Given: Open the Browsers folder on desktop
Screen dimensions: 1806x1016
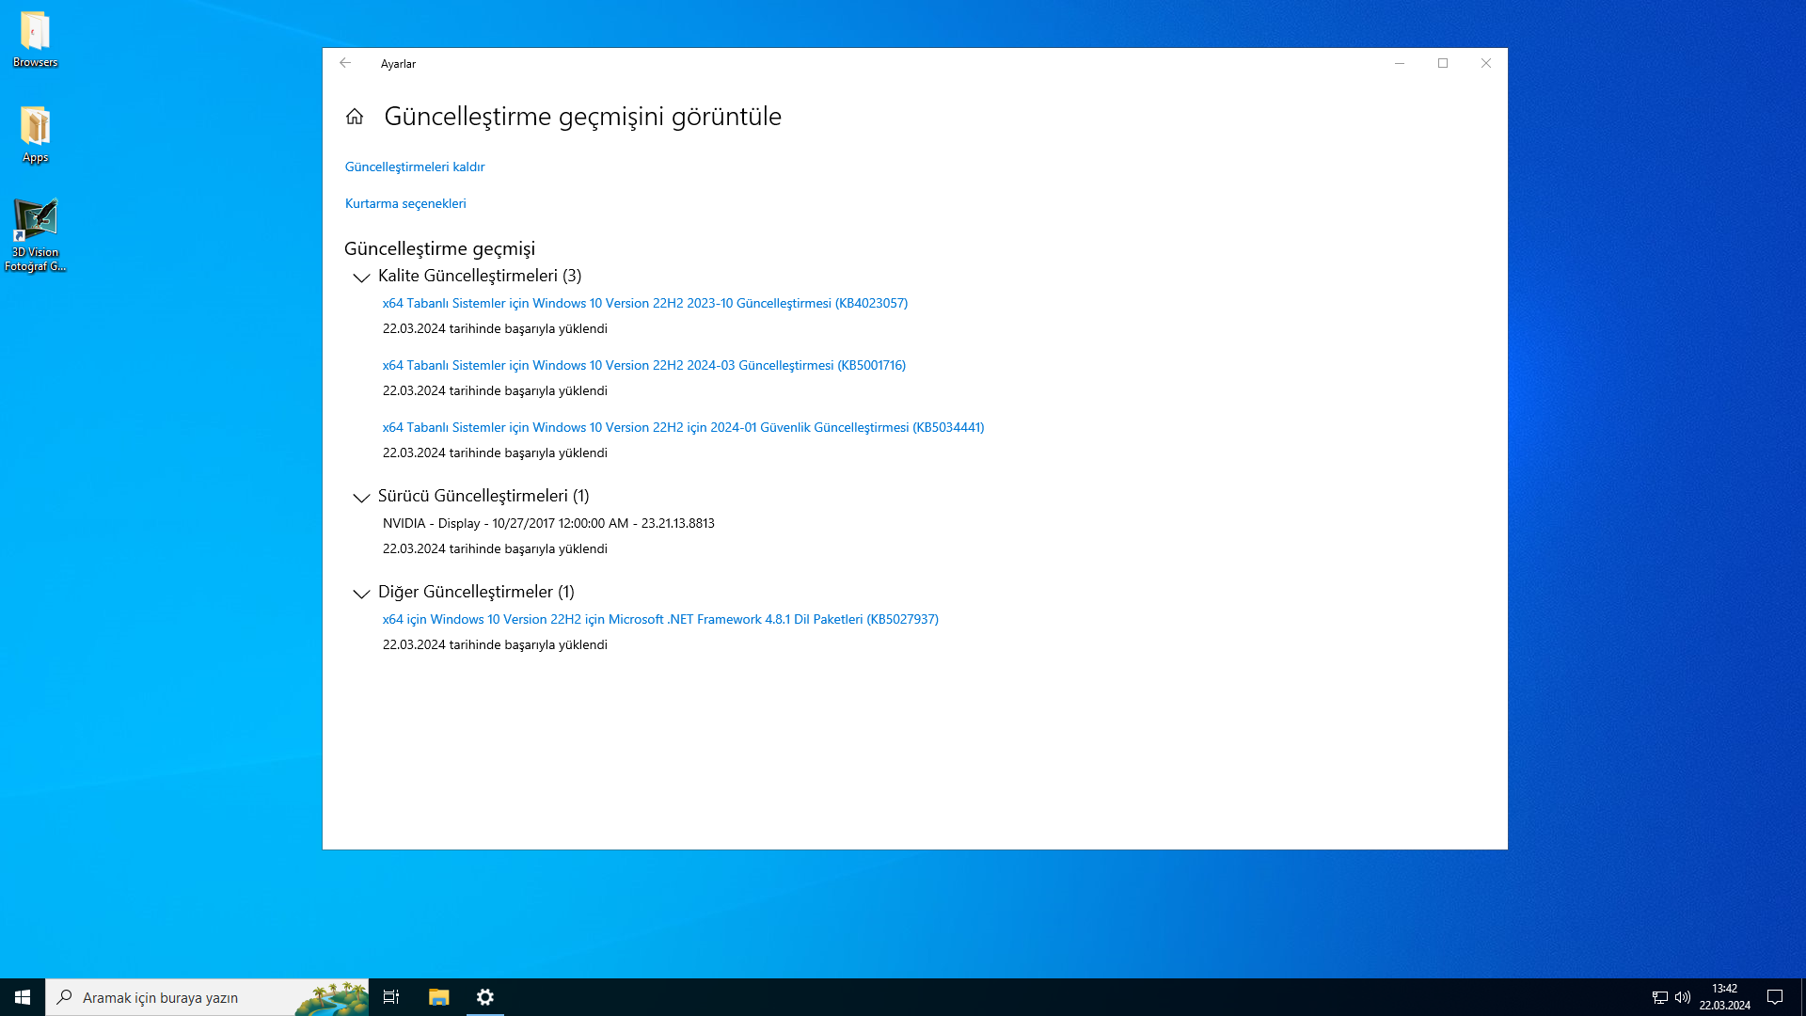Looking at the screenshot, I should (x=35, y=40).
